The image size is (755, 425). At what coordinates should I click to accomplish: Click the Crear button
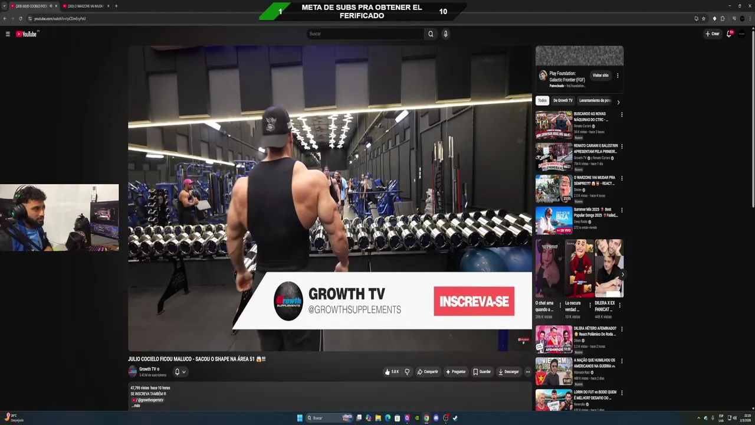click(x=713, y=34)
